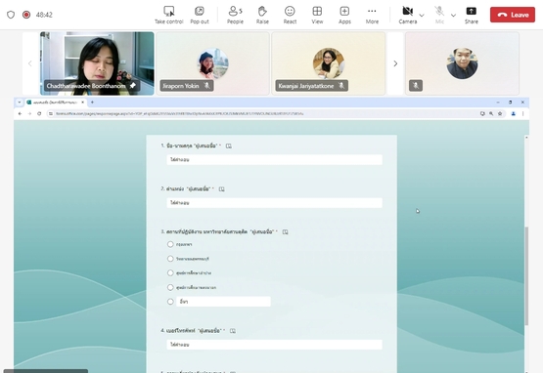Open a new browser tab with plus
Screen dimensions: 543x373
coord(92,102)
